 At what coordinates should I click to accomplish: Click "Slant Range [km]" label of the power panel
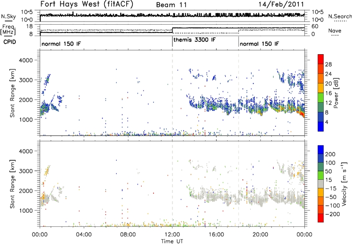tap(12, 93)
